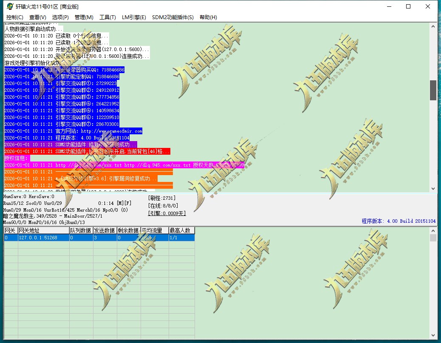Image resolution: width=441 pixels, height=343 pixels.
Task: Click the red 扩展背包未开启 log line
Action: [x=87, y=151]
